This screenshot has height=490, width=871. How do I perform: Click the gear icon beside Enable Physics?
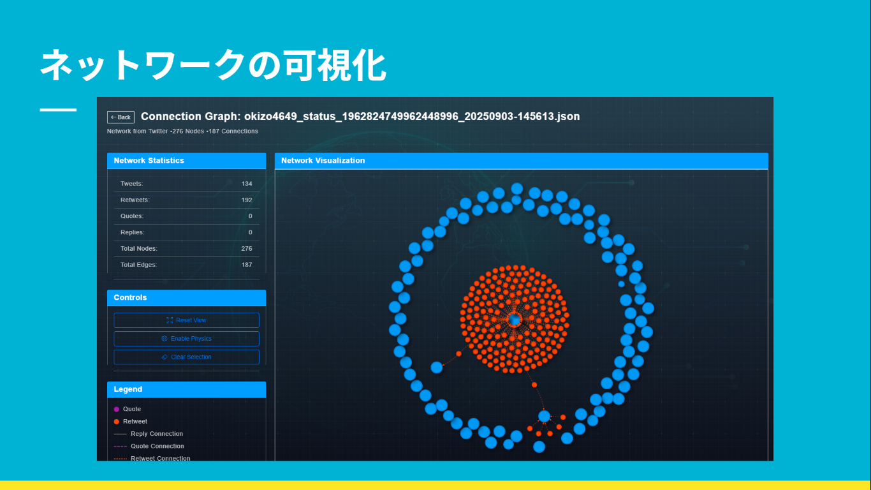[x=165, y=339]
